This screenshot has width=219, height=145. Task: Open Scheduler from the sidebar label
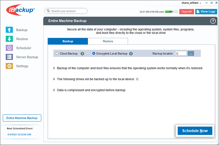24,48
